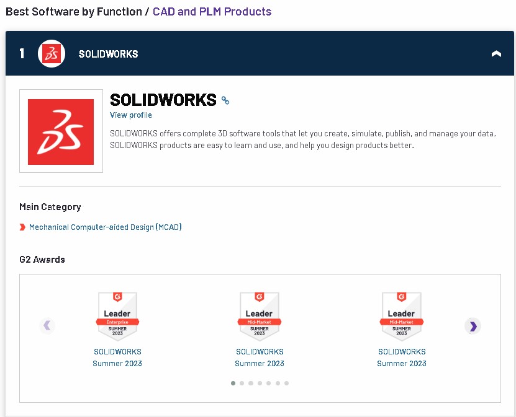Select the sixth carousel page dot

coord(278,383)
